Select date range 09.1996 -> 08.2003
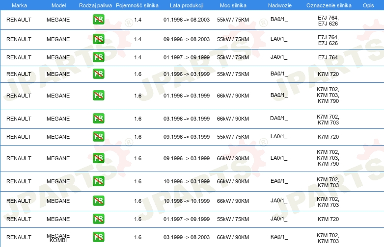This screenshot has height=247, width=384. 187,39
